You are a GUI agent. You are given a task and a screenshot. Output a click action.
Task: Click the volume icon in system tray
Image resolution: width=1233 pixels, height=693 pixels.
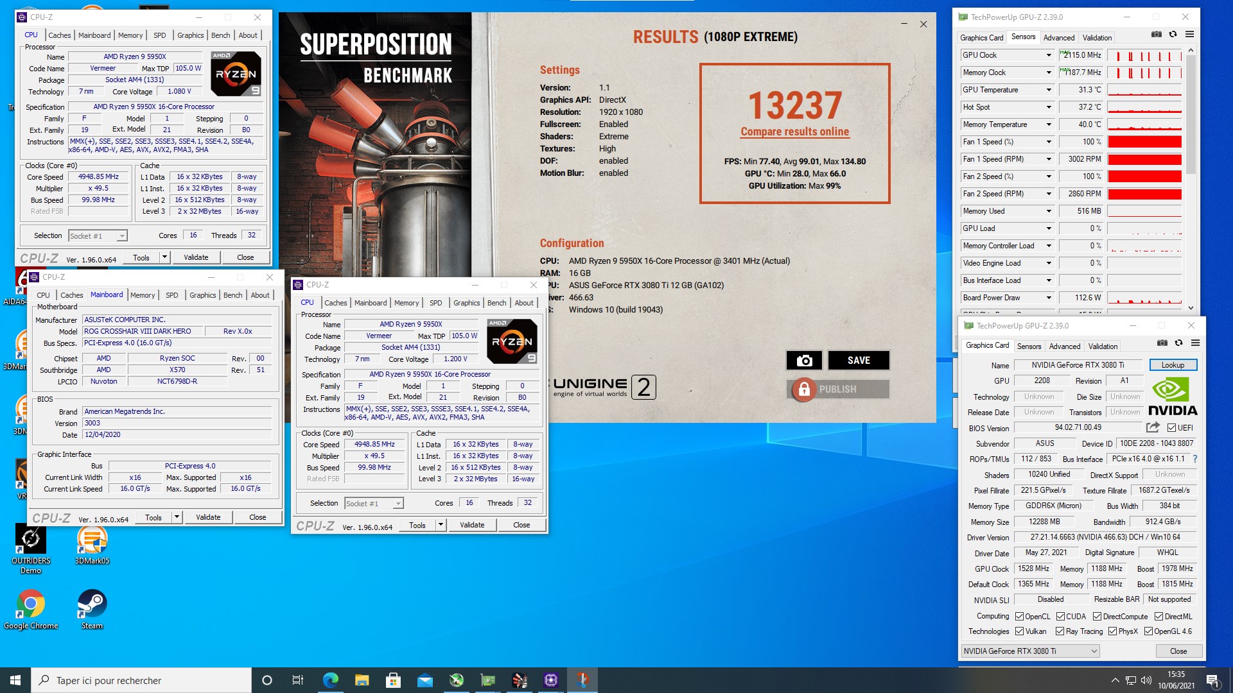1146,680
